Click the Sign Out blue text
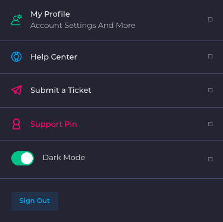 point(34,201)
